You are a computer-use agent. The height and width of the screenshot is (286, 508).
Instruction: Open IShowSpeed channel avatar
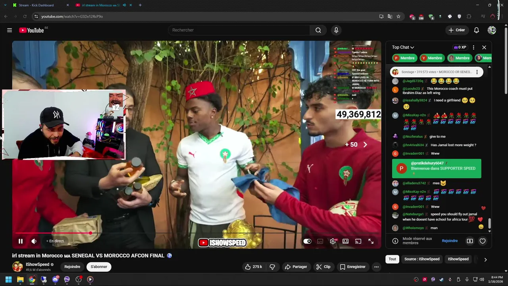click(x=17, y=267)
